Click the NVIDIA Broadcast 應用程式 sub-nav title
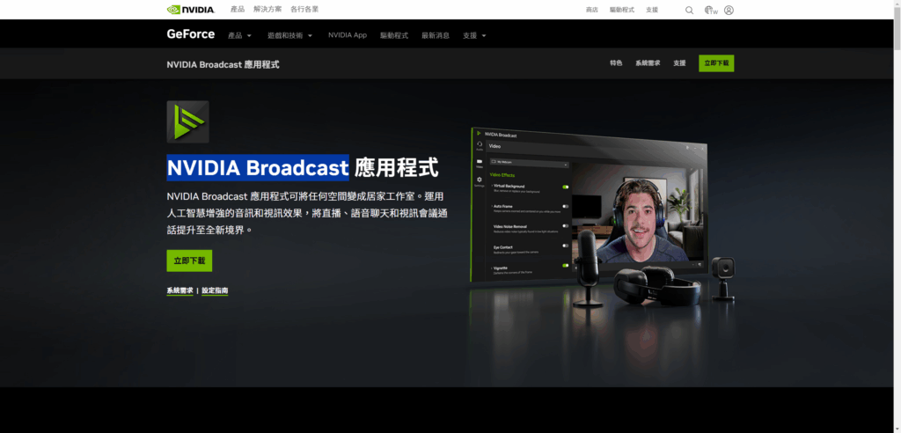901x433 pixels. (x=223, y=64)
